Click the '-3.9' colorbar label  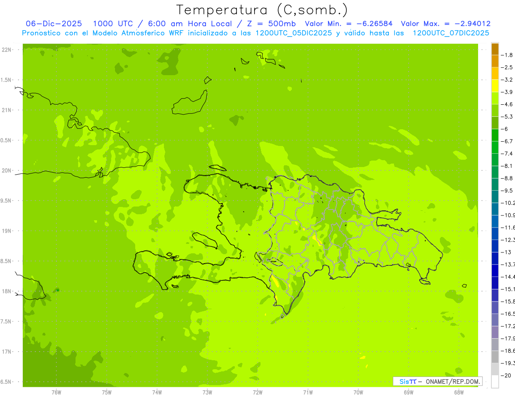pyautogui.click(x=507, y=92)
